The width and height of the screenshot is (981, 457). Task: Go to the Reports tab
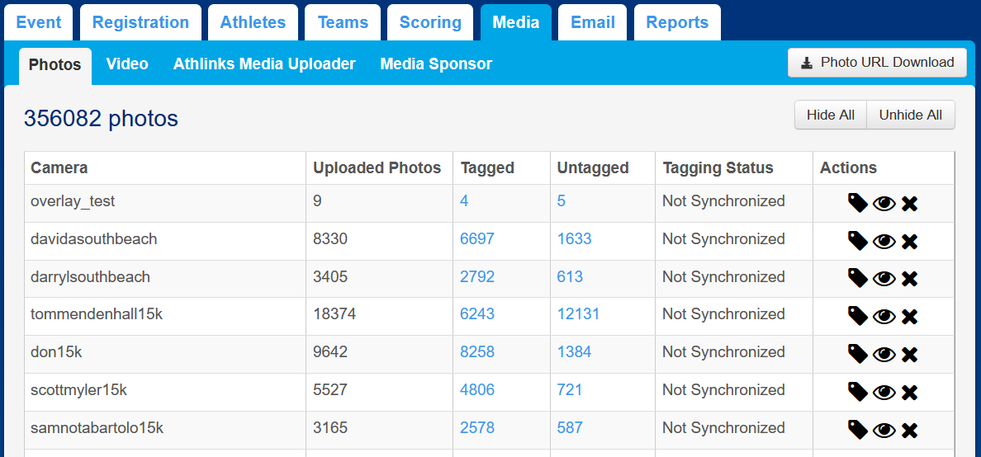677,22
